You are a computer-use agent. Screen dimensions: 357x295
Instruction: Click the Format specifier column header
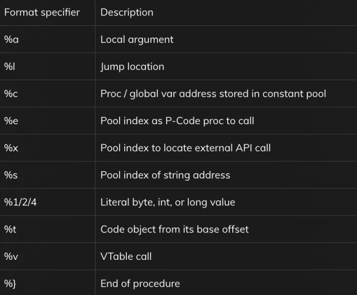pyautogui.click(x=42, y=12)
